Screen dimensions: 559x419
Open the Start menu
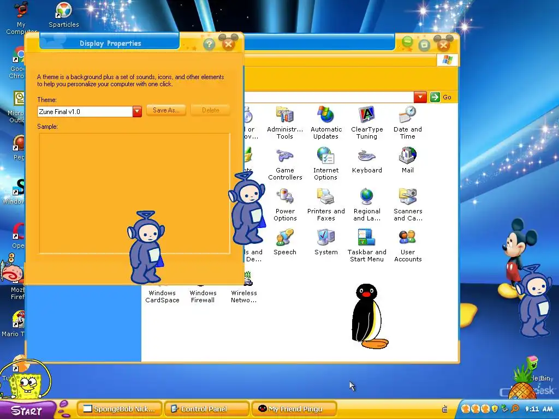click(x=28, y=410)
